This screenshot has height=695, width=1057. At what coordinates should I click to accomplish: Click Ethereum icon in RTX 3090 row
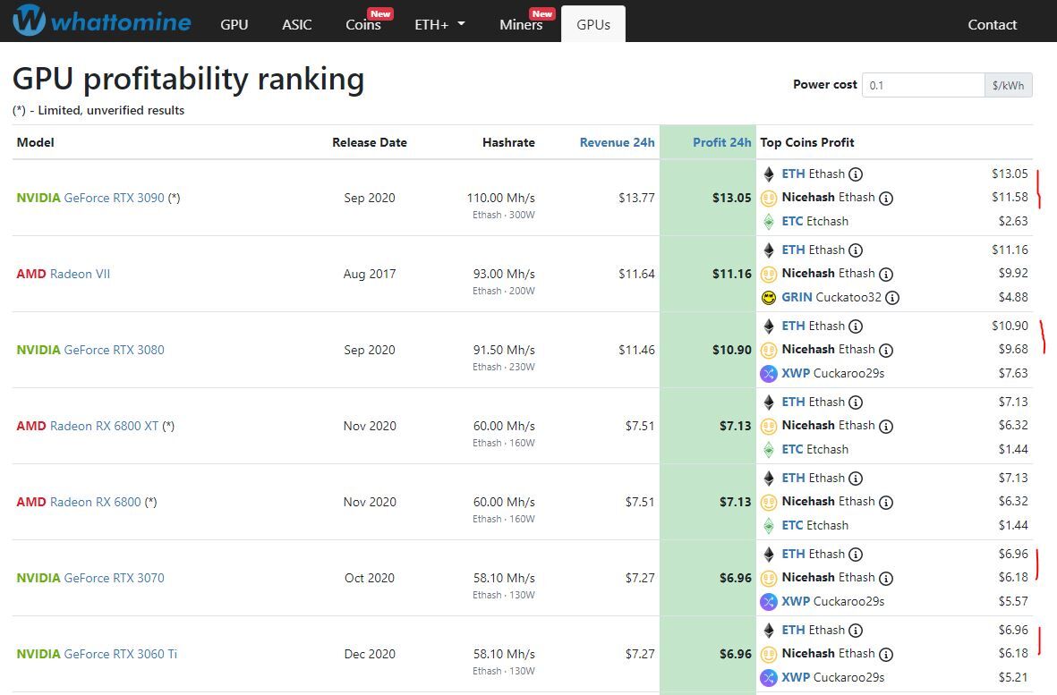click(x=769, y=174)
